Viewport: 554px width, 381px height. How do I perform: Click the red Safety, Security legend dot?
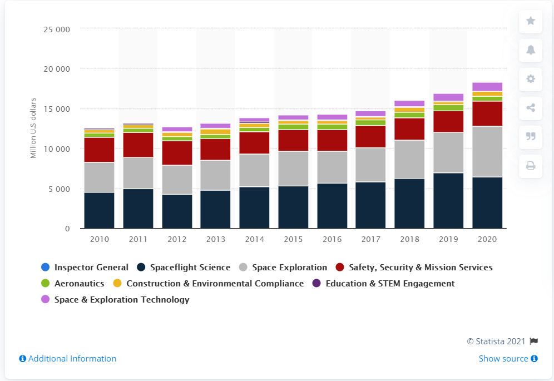(340, 267)
